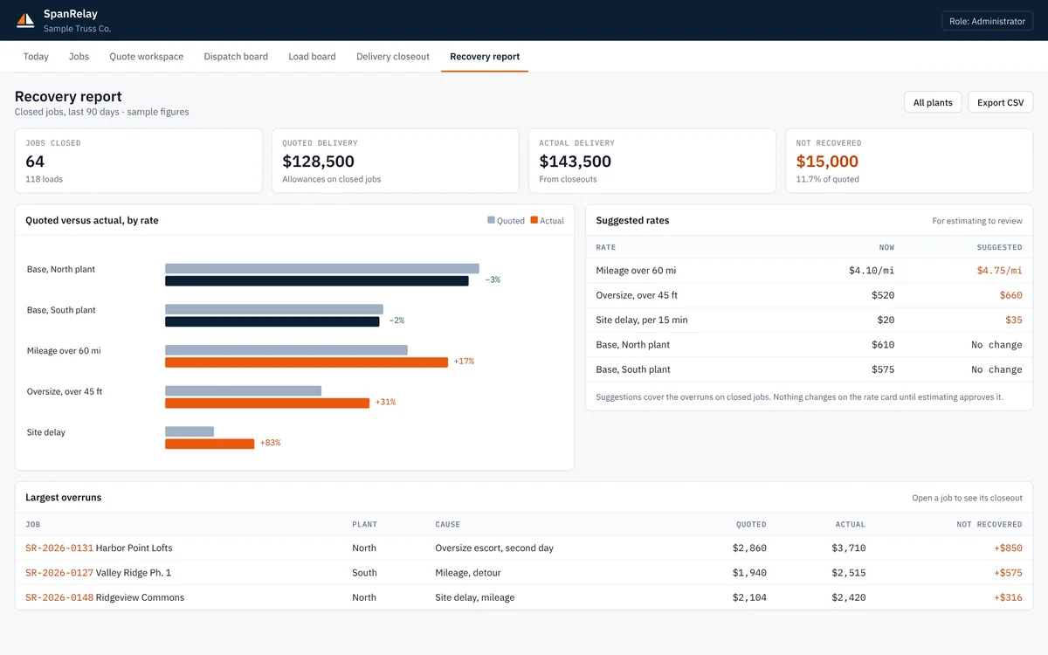Image resolution: width=1048 pixels, height=655 pixels.
Task: Click Valley Ridge Ph. 1 job name
Action: point(134,573)
